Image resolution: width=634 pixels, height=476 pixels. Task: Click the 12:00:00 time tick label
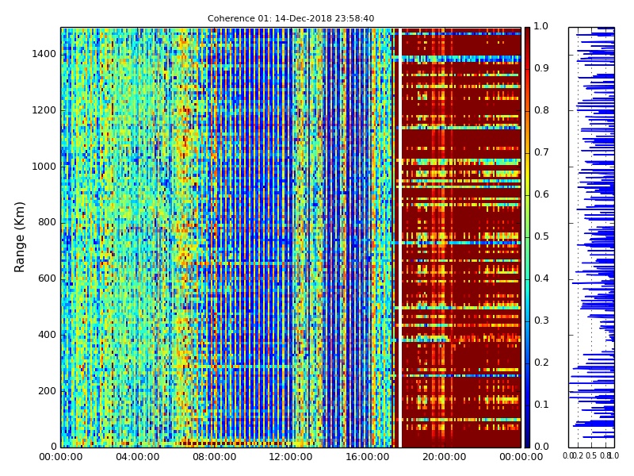point(291,457)
